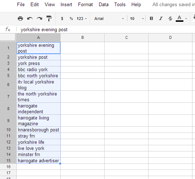Click the select-all corner box

click(8, 37)
